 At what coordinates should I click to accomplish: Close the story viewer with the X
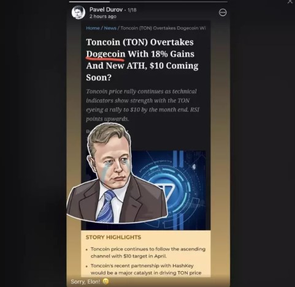(x=290, y=2)
